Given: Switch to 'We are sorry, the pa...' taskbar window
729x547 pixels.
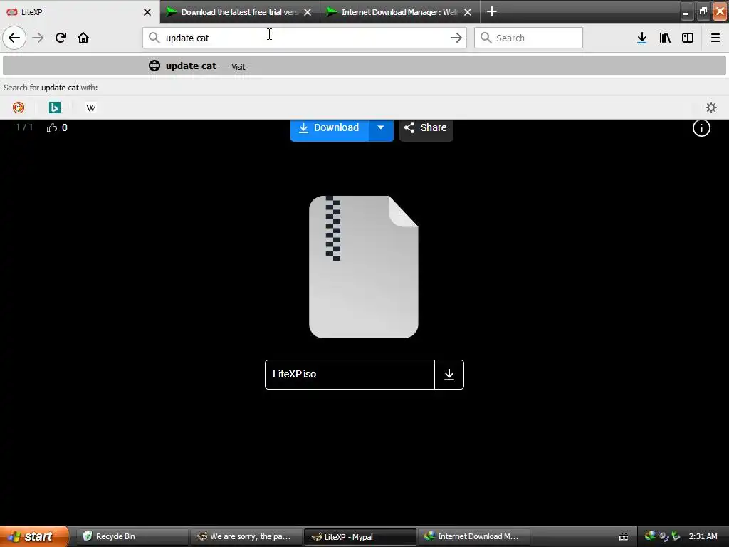Looking at the screenshot, I should pyautogui.click(x=246, y=536).
